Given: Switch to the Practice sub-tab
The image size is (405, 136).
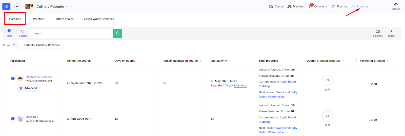Looking at the screenshot, I should (x=38, y=19).
